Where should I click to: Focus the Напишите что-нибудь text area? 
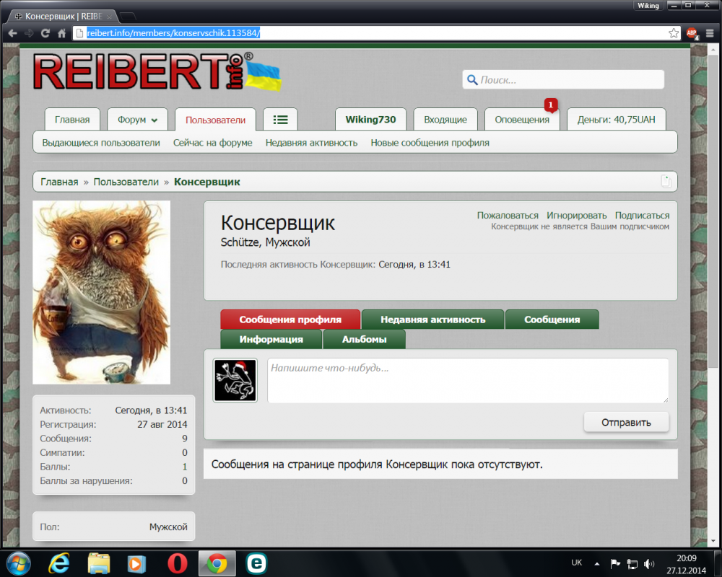tap(468, 381)
